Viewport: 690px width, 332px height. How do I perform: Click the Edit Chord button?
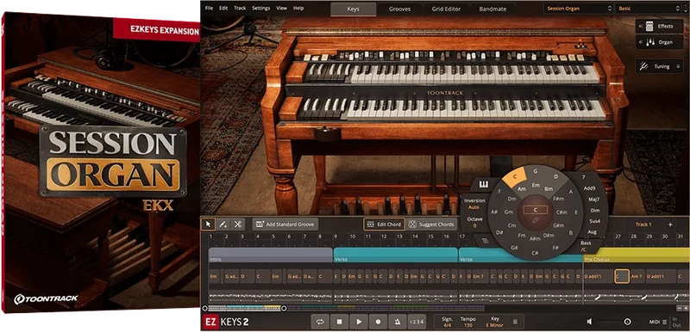tap(384, 224)
